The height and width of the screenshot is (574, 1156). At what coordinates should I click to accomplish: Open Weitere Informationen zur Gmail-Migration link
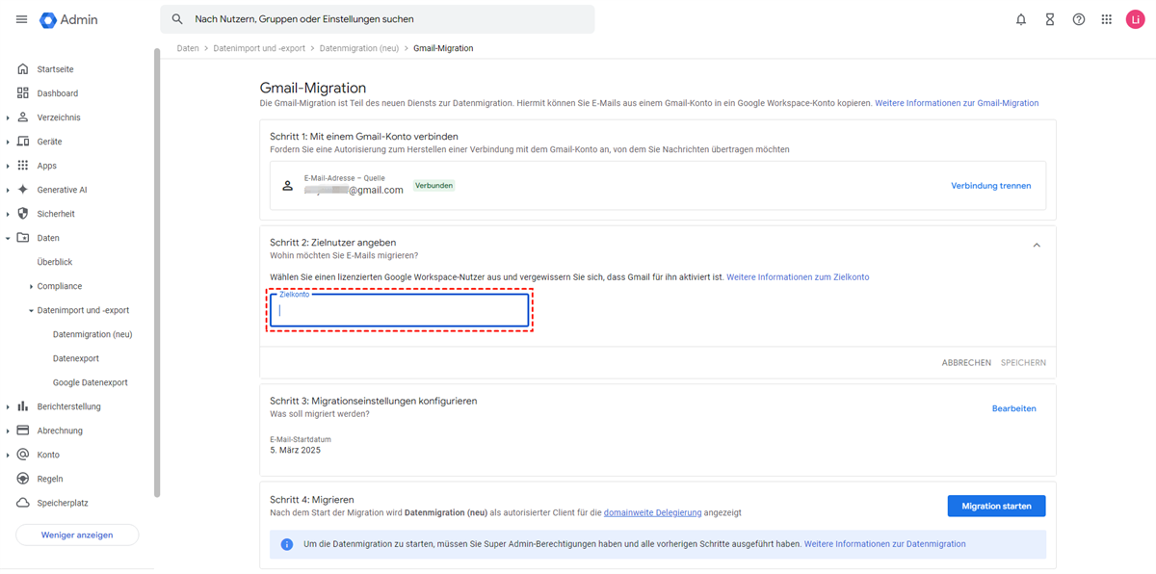tap(957, 103)
